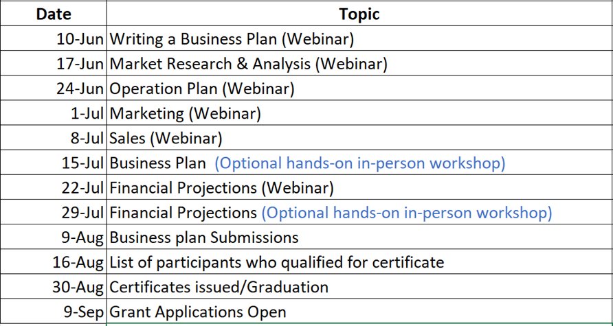Click the 8-Jul date cell

coord(85,138)
